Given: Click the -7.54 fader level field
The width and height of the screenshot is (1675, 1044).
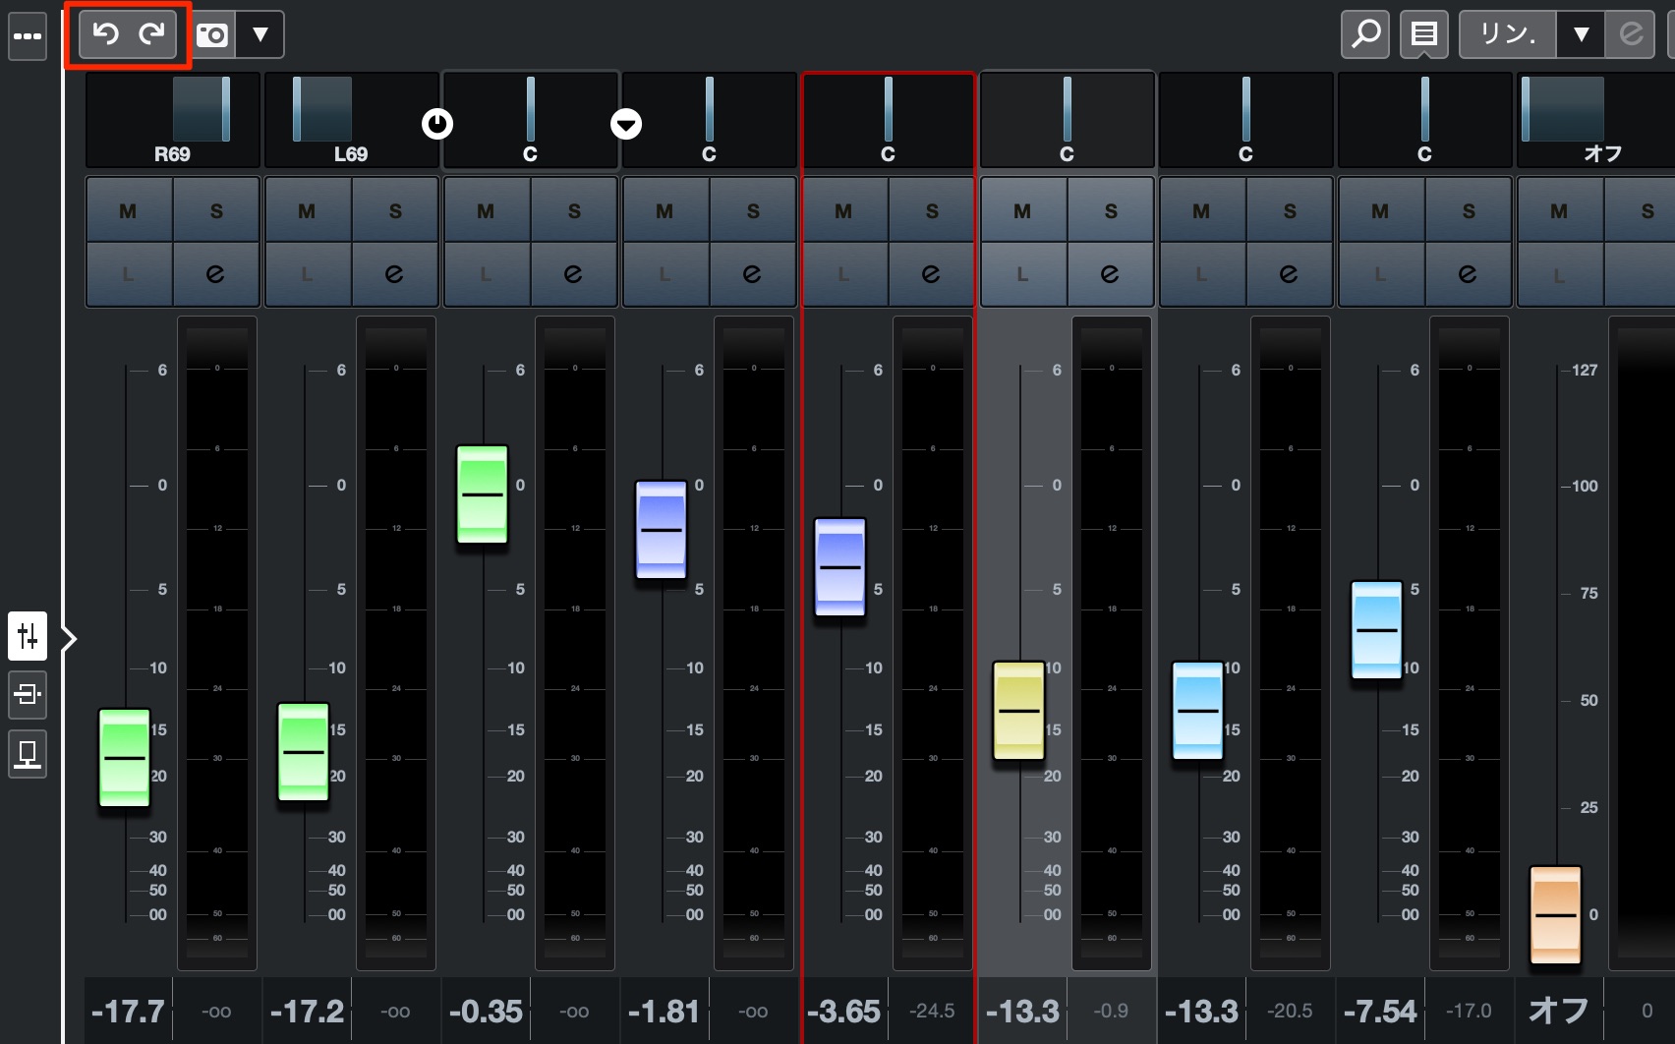Looking at the screenshot, I should coord(1380,1011).
